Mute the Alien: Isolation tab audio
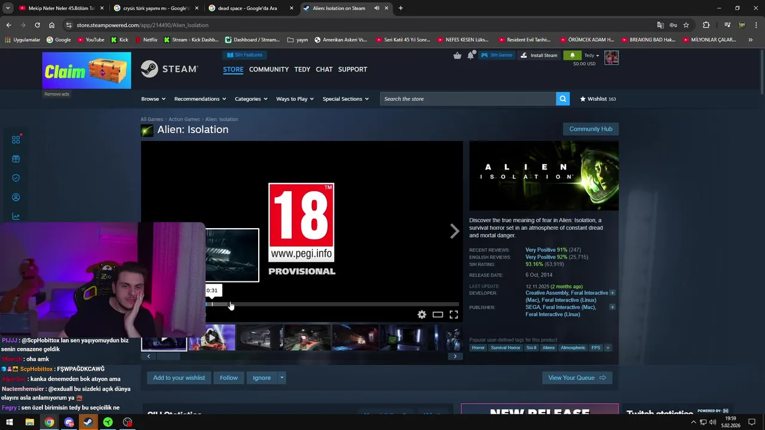 (377, 8)
